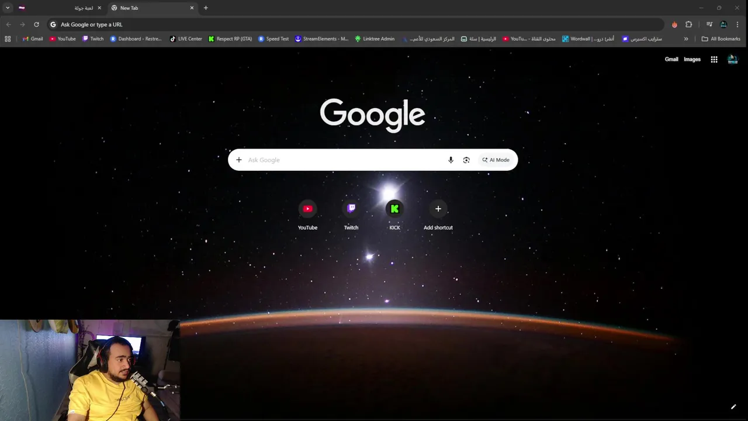The width and height of the screenshot is (748, 421).
Task: Open the Google account avatar on page
Action: click(733, 59)
